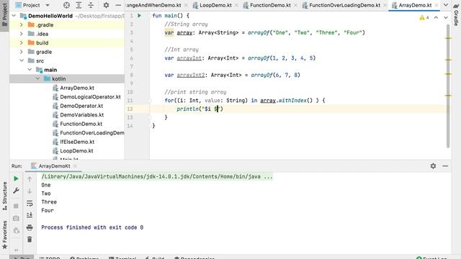
Task: Click Expand All in Project toolbar
Action: coord(79,5)
